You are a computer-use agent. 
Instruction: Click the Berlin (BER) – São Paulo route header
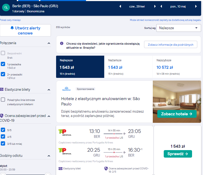tap(35, 6)
